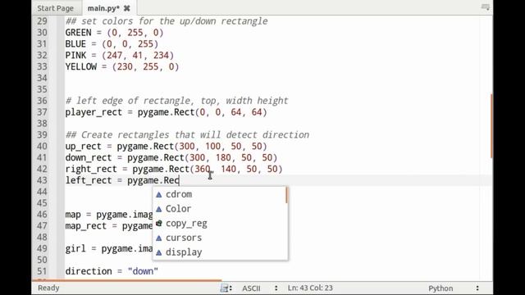Click the comment 'Create rectangles that will detect direction'

click(187, 134)
